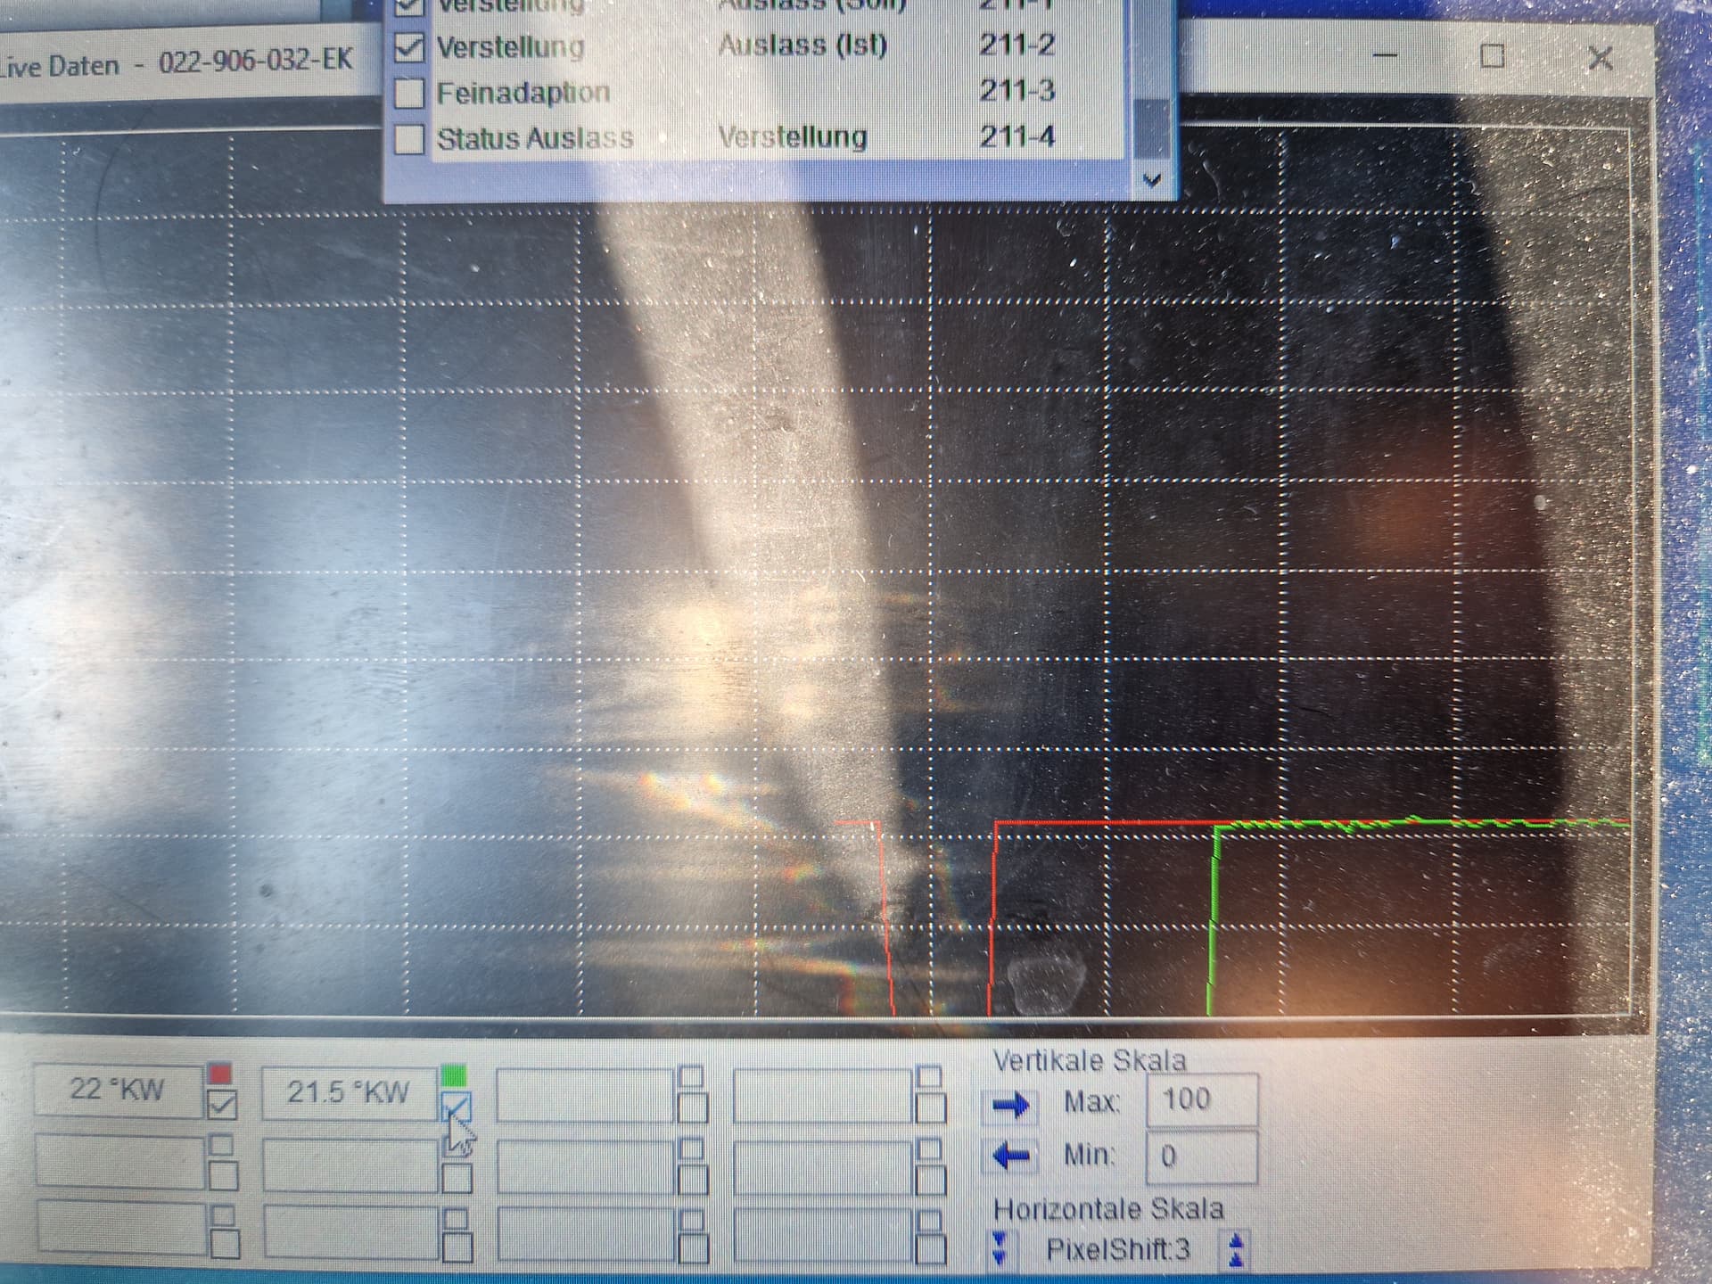Viewport: 1712px width, 1284px height.
Task: Enable the Feinadaption 211-3 checkbox
Action: 408,93
